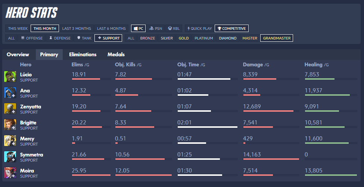
Task: Filter by Last 6 Months
Action: point(111,29)
